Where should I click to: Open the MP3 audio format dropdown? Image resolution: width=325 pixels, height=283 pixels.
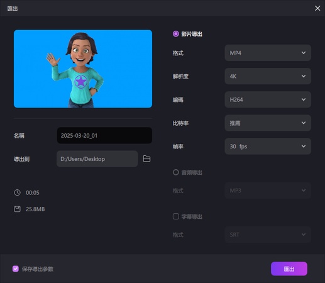[268, 191]
